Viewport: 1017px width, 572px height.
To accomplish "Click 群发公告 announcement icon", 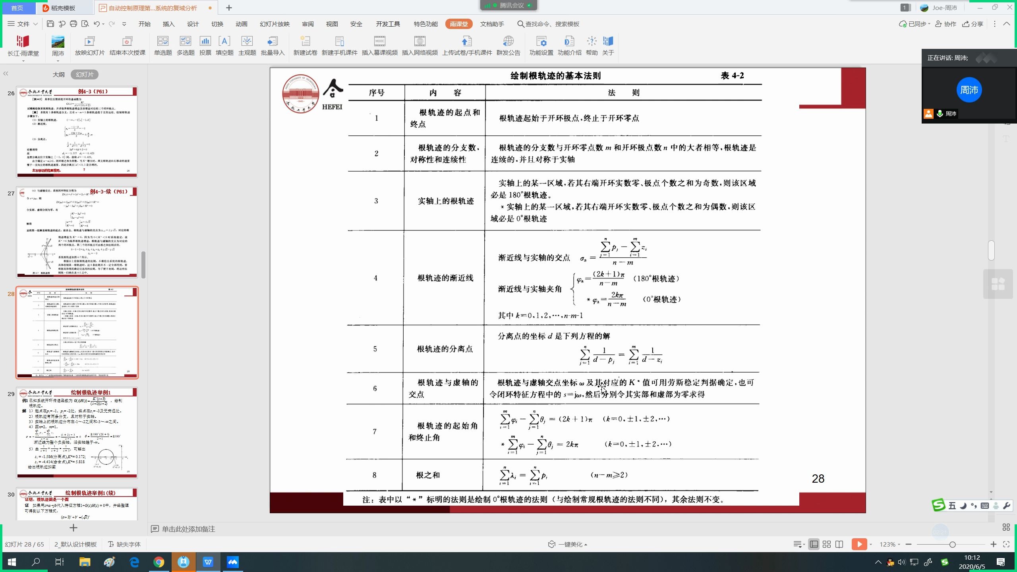I will (508, 42).
